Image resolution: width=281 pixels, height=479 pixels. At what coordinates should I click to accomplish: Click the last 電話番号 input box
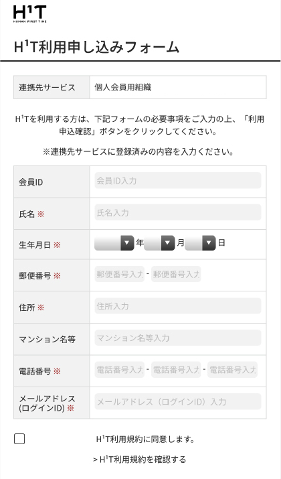[232, 370]
